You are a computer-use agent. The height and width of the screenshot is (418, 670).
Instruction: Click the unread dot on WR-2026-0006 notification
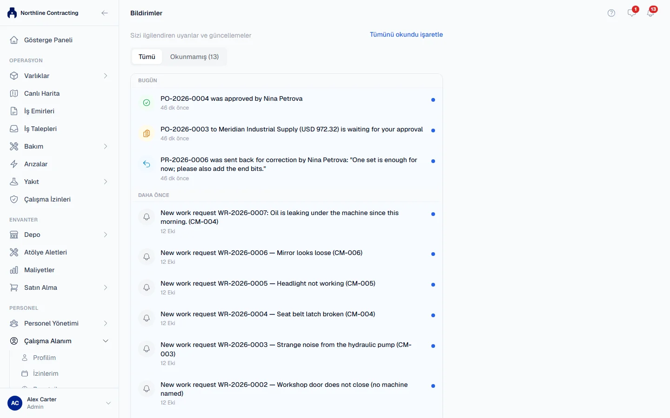tap(433, 254)
